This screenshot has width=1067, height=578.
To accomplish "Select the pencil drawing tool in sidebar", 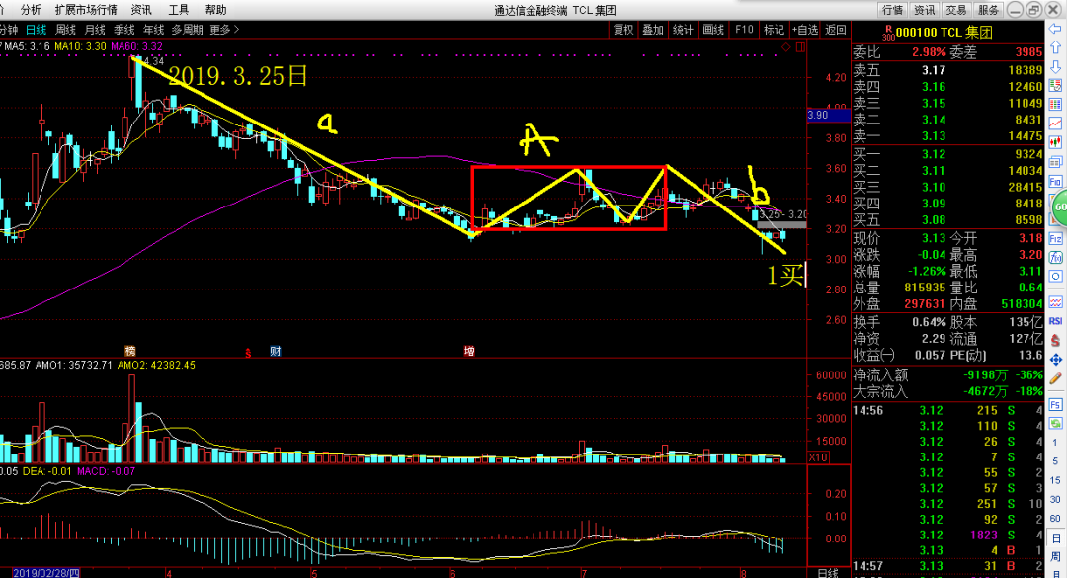I will pos(1055,377).
